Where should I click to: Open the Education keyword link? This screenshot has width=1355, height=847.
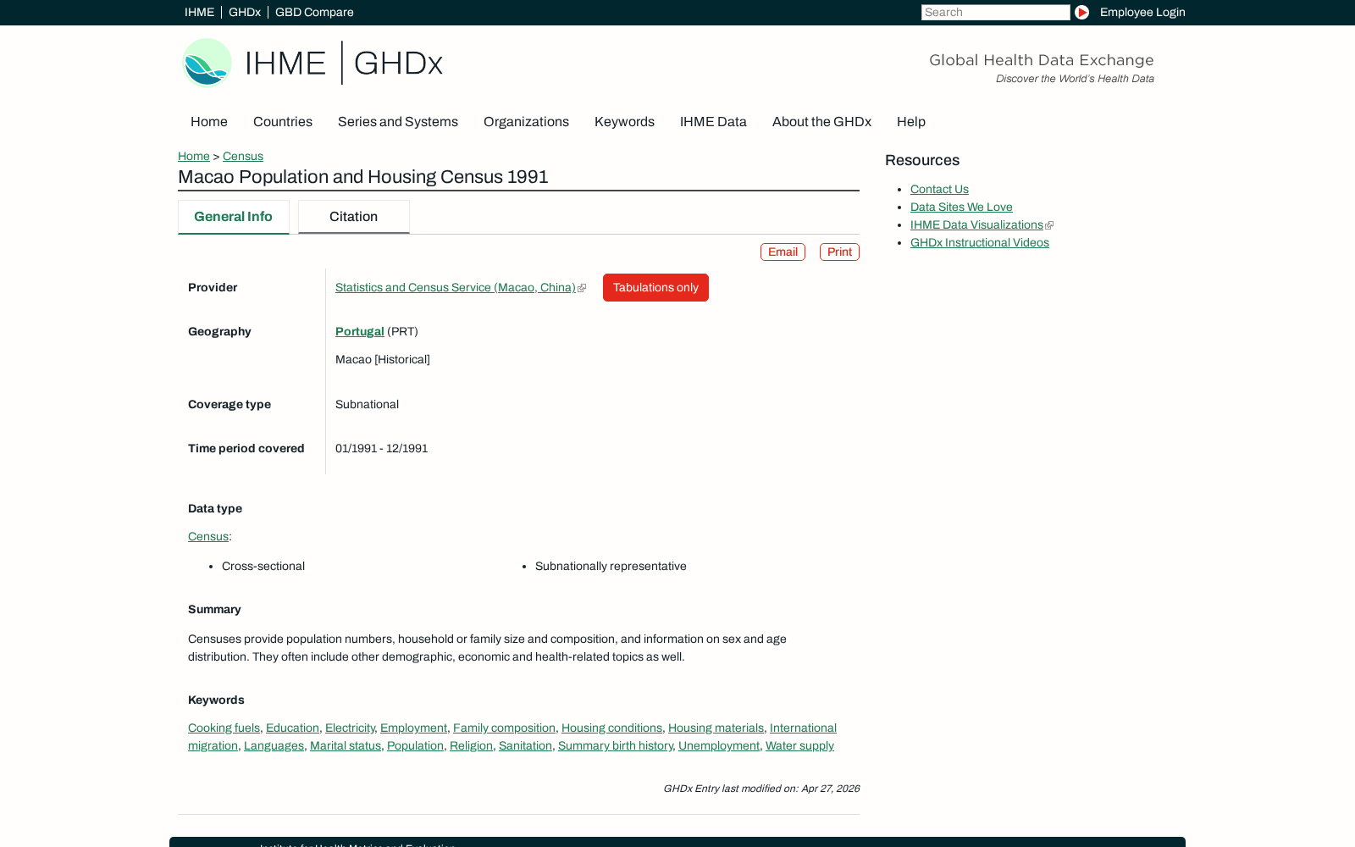pos(292,728)
